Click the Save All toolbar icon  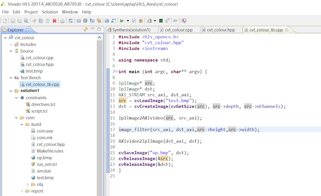[x=20, y=21]
